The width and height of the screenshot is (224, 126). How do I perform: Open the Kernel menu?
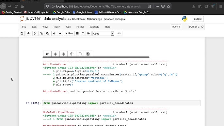80,27
